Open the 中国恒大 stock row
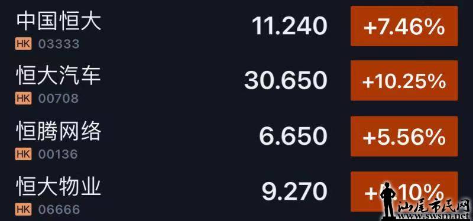Viewport: 473px width, 221px height. [x=237, y=28]
